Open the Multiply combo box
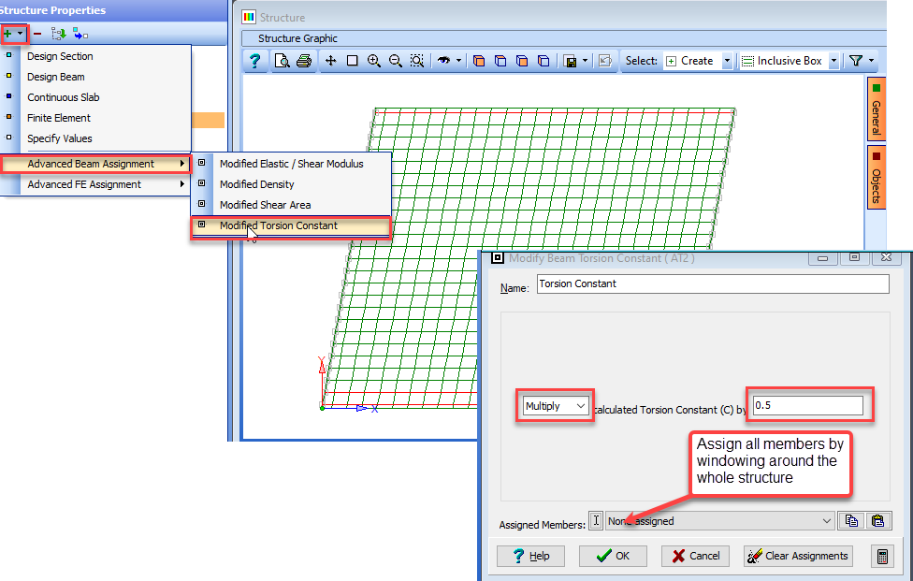Screen dimensions: 913x581 [x=555, y=405]
